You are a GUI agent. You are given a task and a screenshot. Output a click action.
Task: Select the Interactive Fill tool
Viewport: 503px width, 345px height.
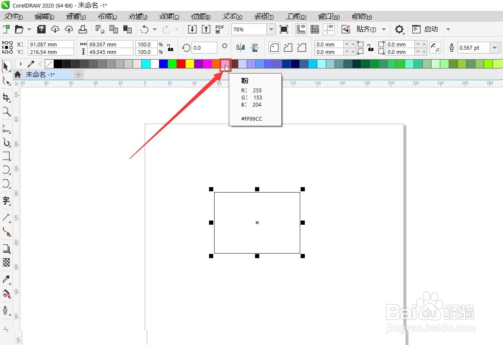6,293
